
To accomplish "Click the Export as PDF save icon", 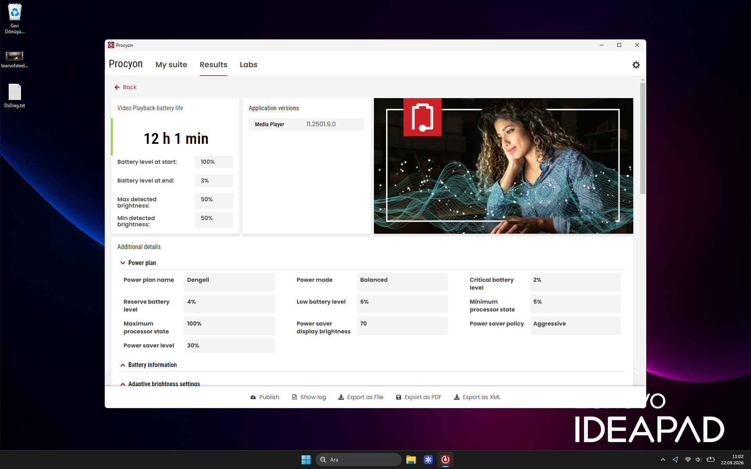I will coord(399,397).
